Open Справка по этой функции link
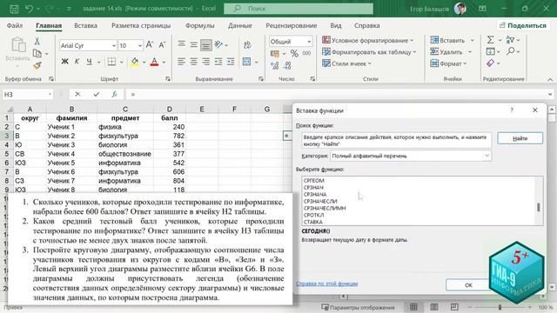557x313 pixels. pyautogui.click(x=327, y=283)
